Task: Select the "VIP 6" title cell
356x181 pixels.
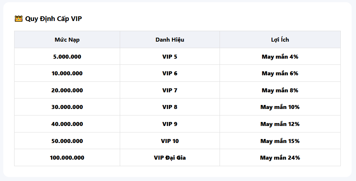Action: coord(170,73)
